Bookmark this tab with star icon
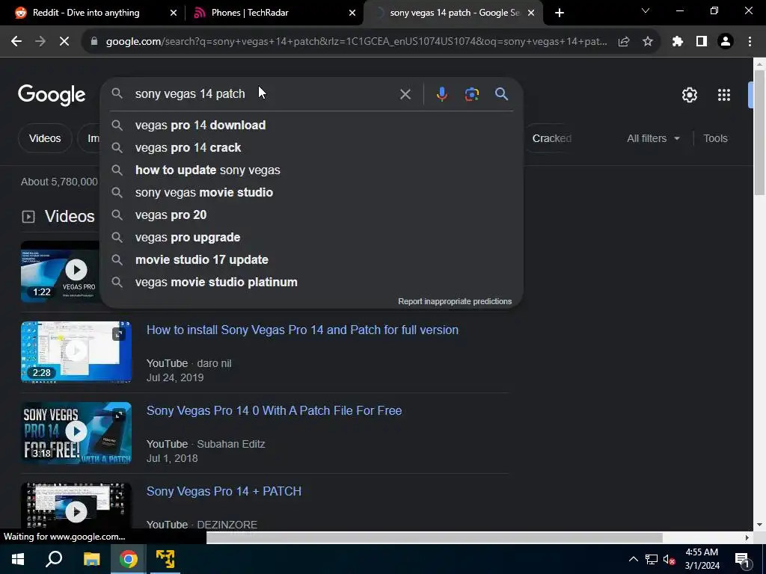Image resolution: width=766 pixels, height=574 pixels. point(648,42)
